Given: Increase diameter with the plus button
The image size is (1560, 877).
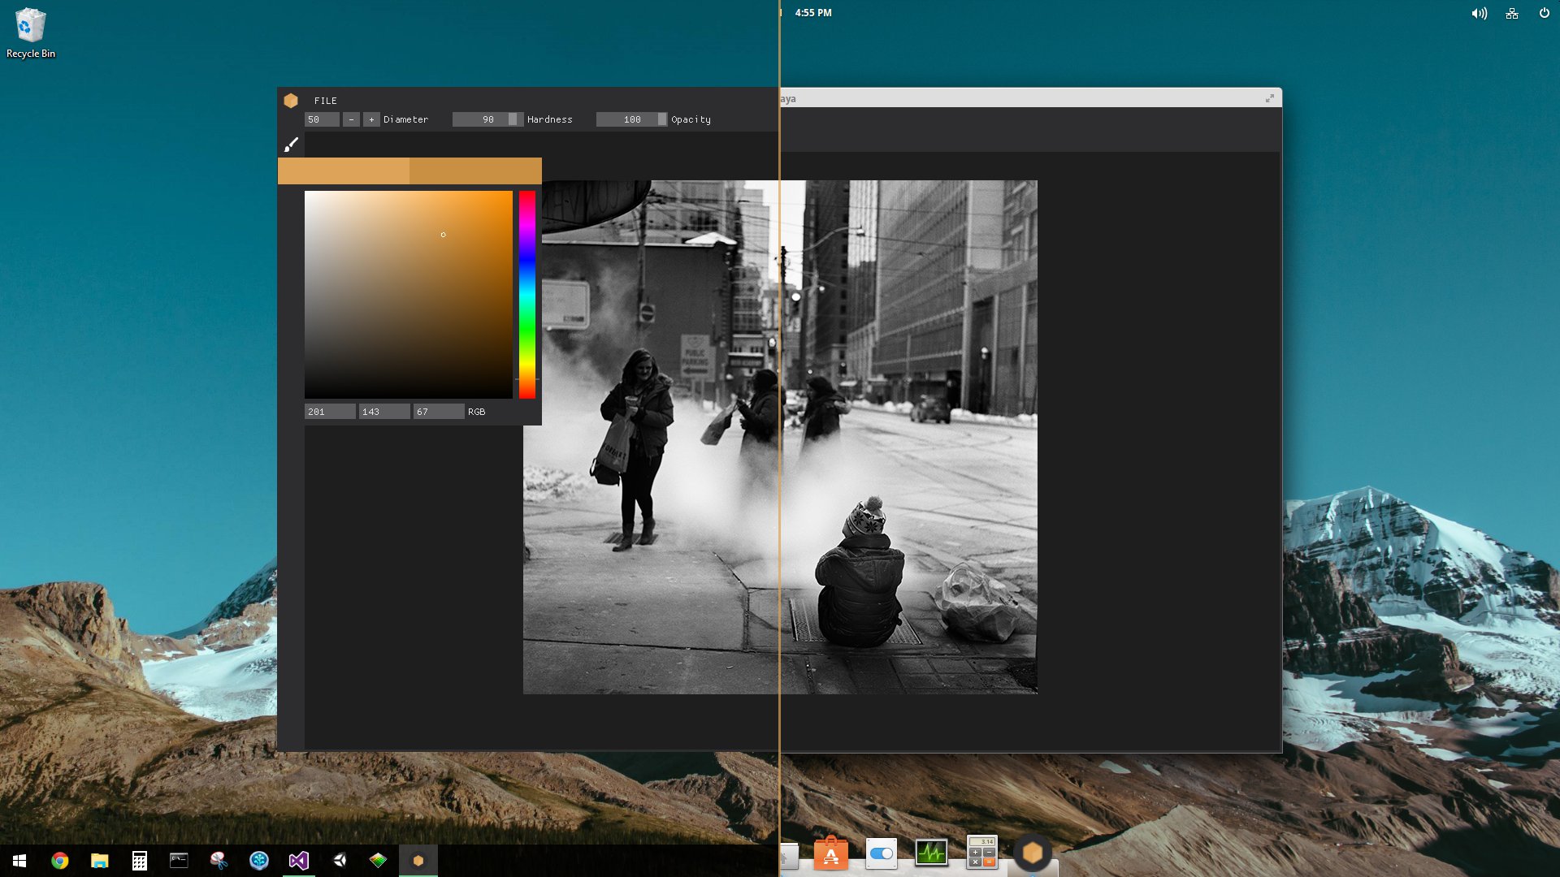Looking at the screenshot, I should tap(371, 119).
